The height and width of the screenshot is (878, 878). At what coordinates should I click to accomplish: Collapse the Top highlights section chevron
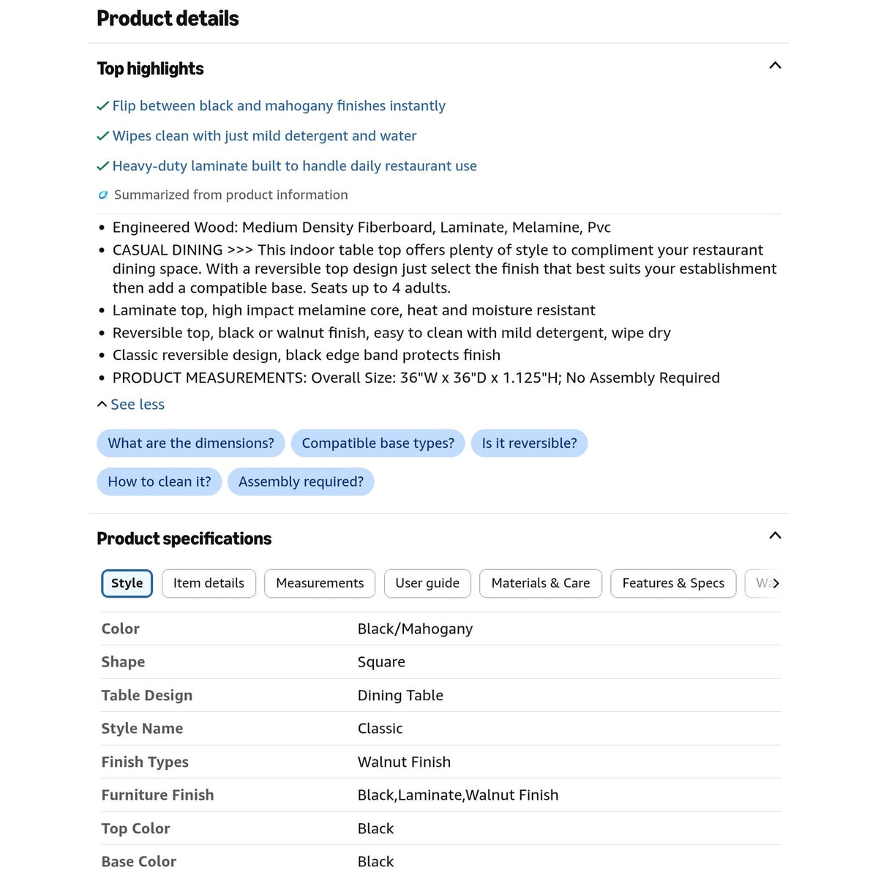point(775,66)
